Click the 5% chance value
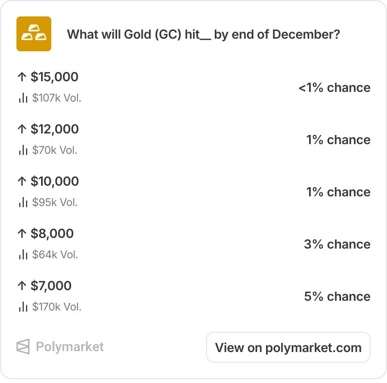This screenshot has width=387, height=383. coord(337,296)
